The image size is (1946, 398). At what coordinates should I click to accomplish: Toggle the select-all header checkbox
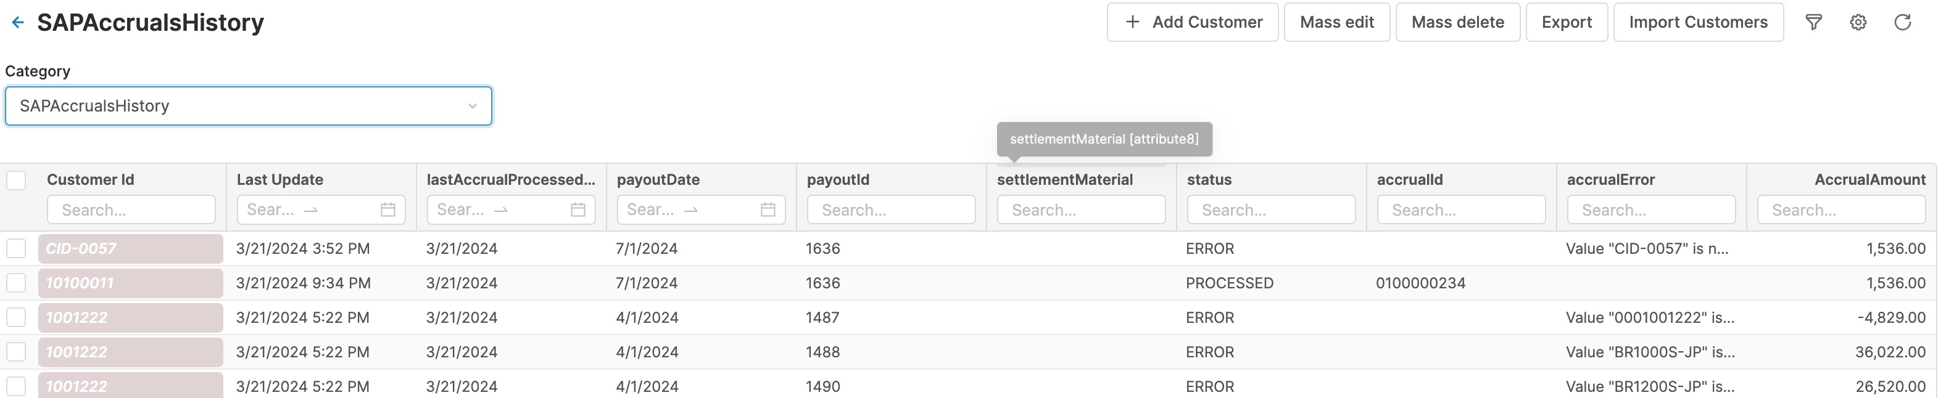(x=16, y=180)
